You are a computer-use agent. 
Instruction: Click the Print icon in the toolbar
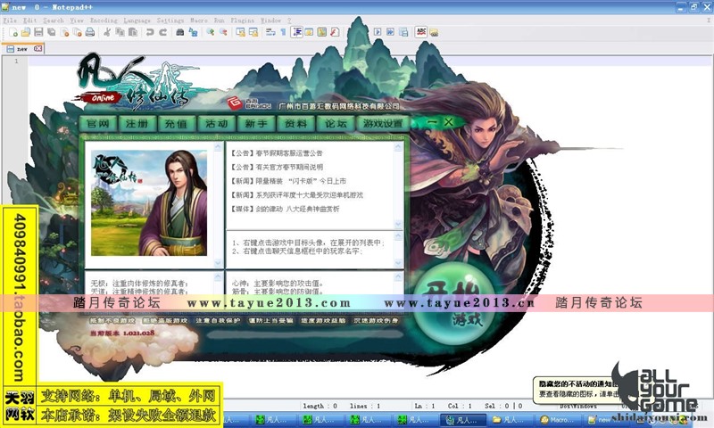pos(90,32)
